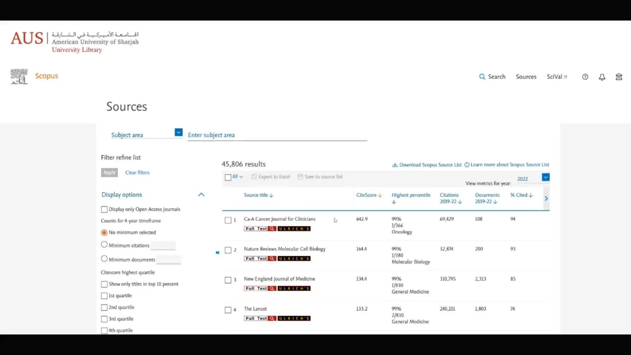
Task: Click Ulrich's icon for Ca-A Cancer Journal
Action: click(x=294, y=228)
